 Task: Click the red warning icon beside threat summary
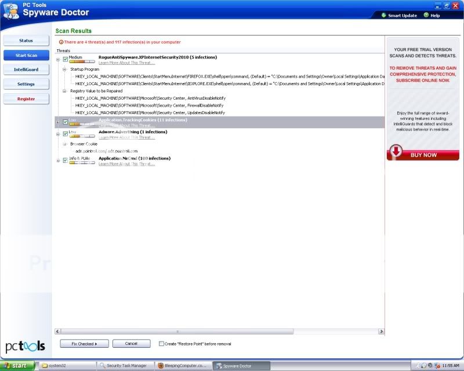61,42
